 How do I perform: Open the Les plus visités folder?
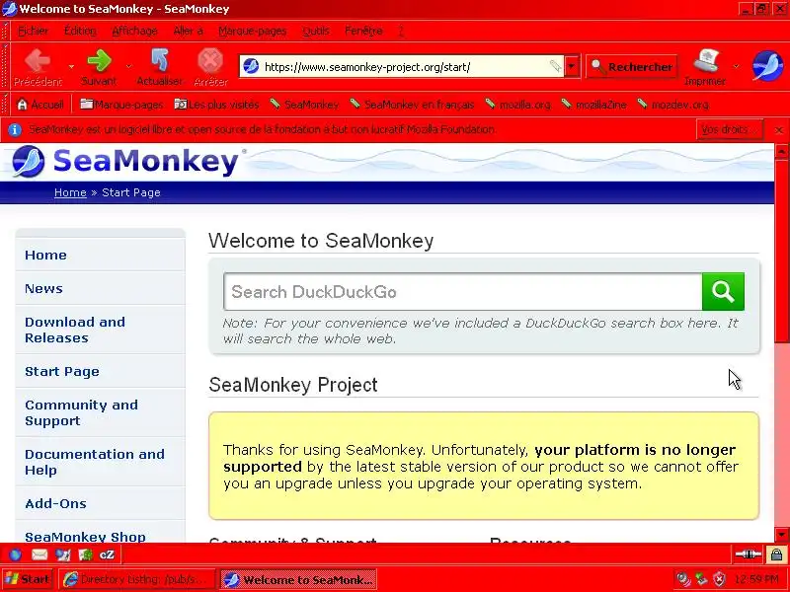coord(216,105)
